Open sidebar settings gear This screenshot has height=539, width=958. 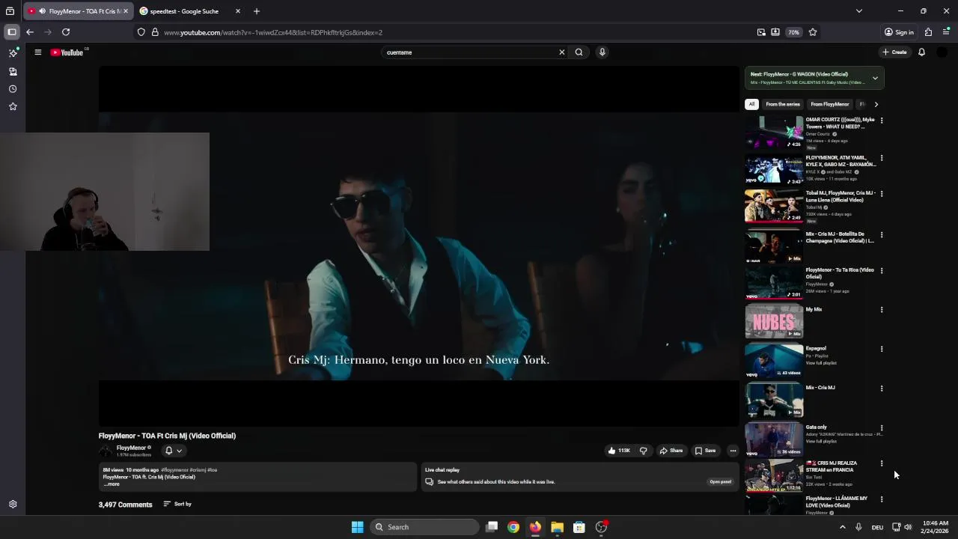tap(13, 505)
